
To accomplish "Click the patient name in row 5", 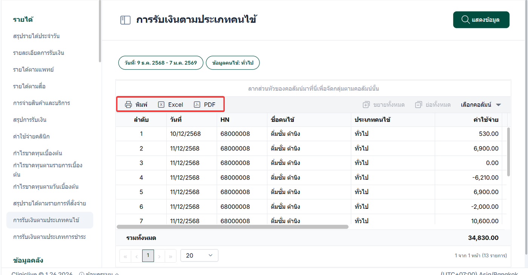I will 285,192.
